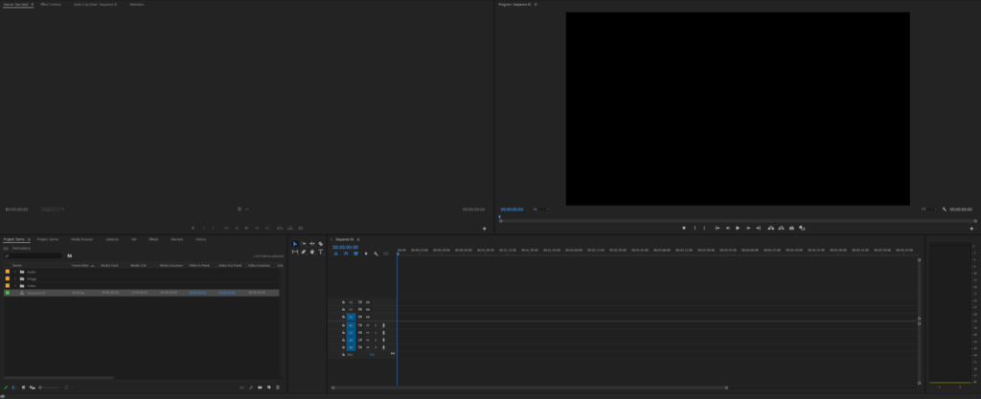Select the Slip tool
The image size is (981, 399).
pos(295,252)
